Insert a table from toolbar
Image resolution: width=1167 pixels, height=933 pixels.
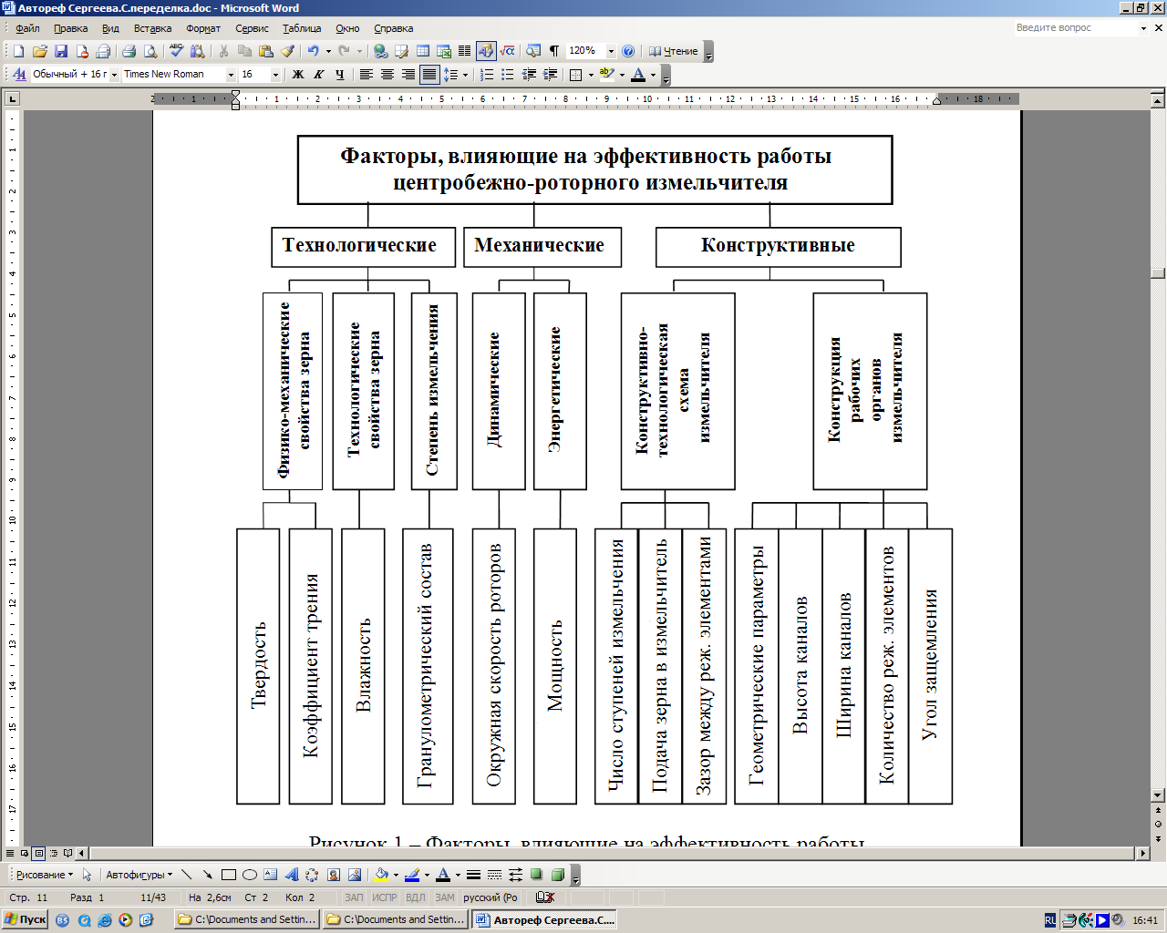[x=423, y=51]
